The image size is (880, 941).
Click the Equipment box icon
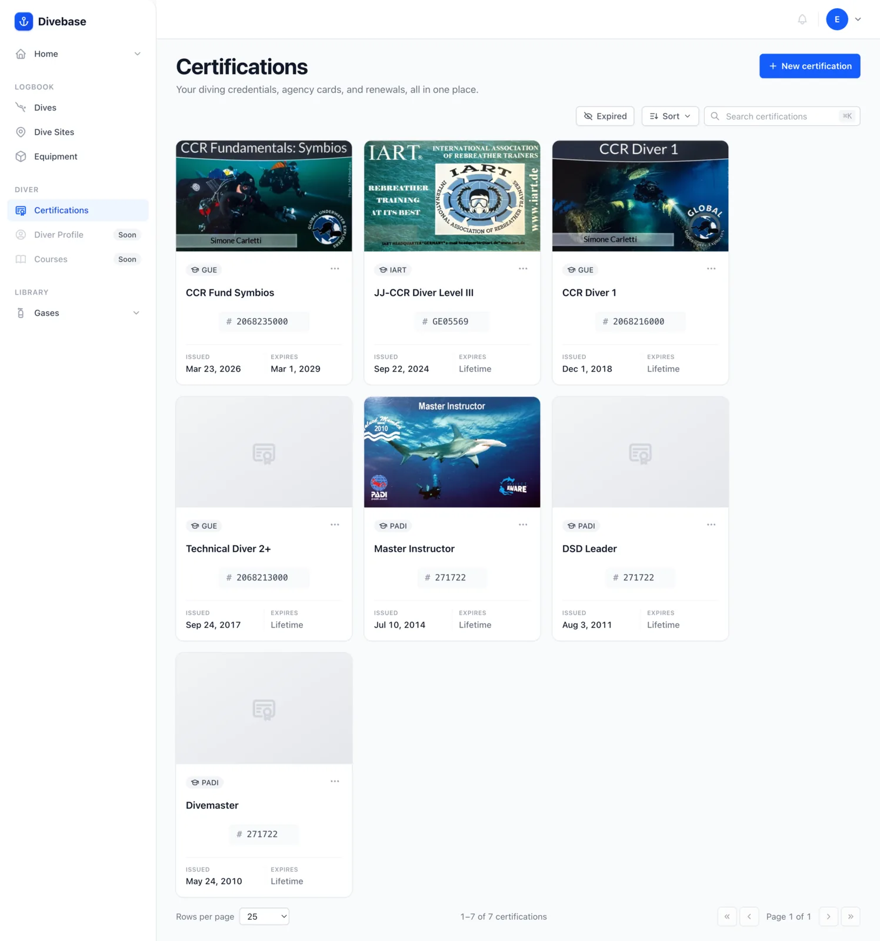[21, 156]
